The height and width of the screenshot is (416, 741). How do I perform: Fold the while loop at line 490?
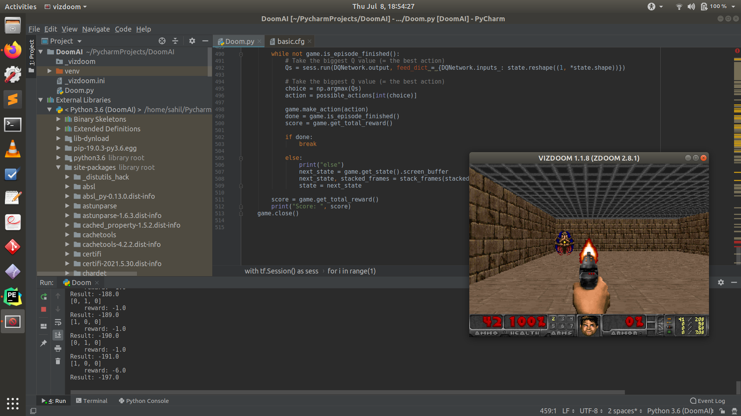[x=241, y=54]
